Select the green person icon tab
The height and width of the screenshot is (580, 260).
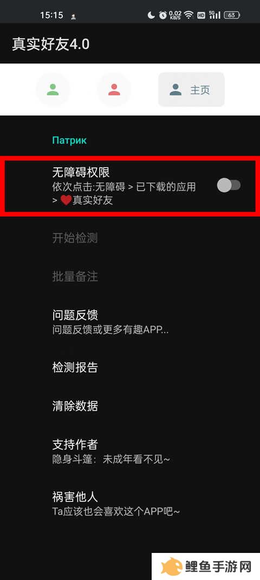point(53,89)
